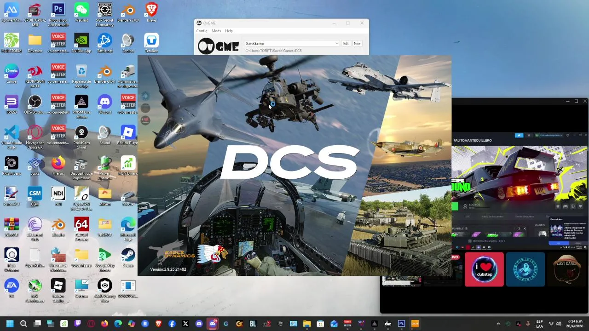Open the PRISM Lens desktop icon
589x331 pixels.
[x=12, y=166]
